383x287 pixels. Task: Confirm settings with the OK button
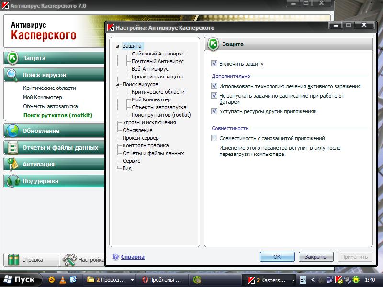(277, 257)
